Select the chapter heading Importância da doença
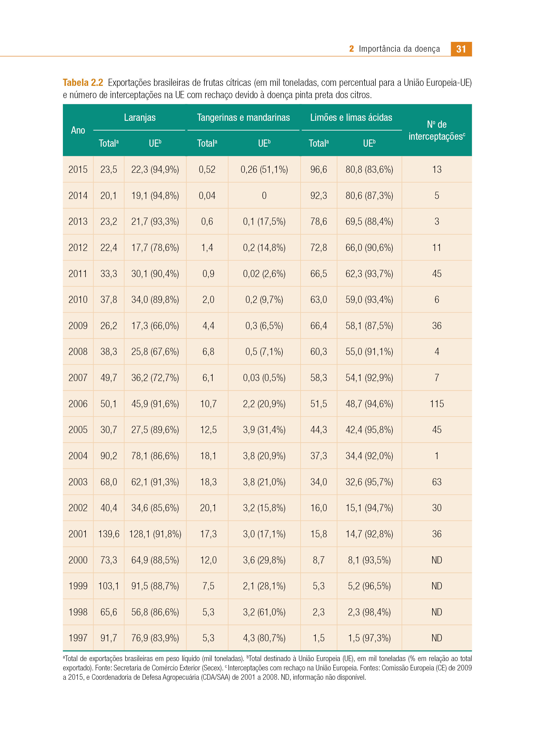The width and height of the screenshot is (535, 756). pos(399,49)
